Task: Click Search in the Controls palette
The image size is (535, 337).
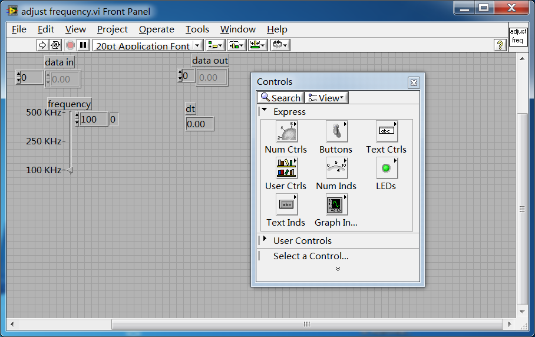Action: [x=280, y=98]
